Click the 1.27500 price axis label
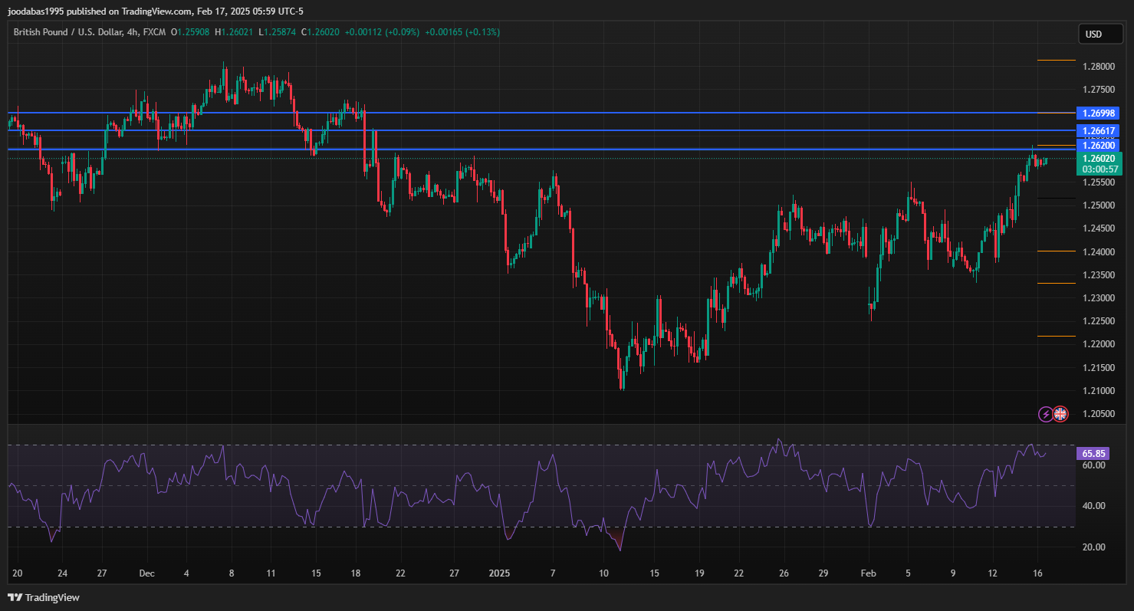Viewport: 1134px width, 611px height. [x=1098, y=90]
